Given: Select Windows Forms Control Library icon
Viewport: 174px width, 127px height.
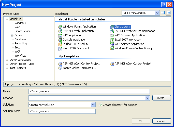Looking at the screenshot, I should point(112,48).
